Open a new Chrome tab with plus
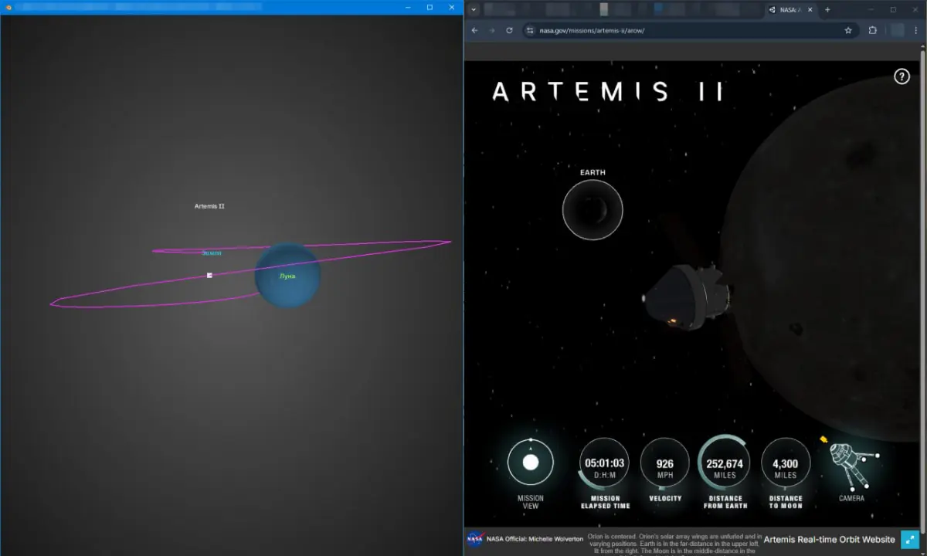The height and width of the screenshot is (556, 927). [x=827, y=10]
